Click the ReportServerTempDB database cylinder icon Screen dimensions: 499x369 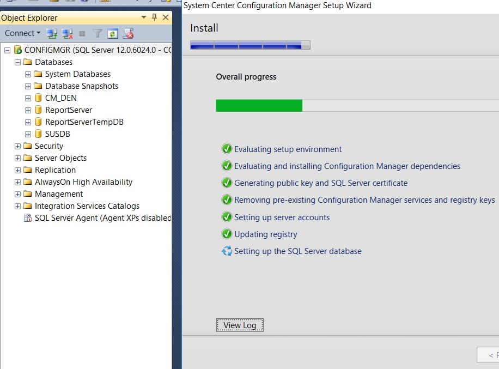(x=38, y=122)
